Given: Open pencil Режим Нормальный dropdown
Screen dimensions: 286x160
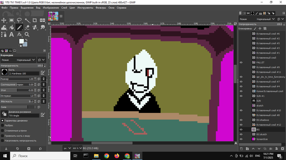Looking at the screenshot, I should click(x=18, y=60).
